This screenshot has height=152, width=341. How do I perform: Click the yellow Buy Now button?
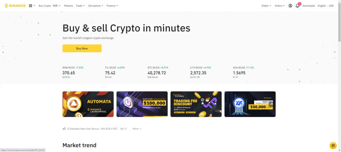click(x=82, y=48)
